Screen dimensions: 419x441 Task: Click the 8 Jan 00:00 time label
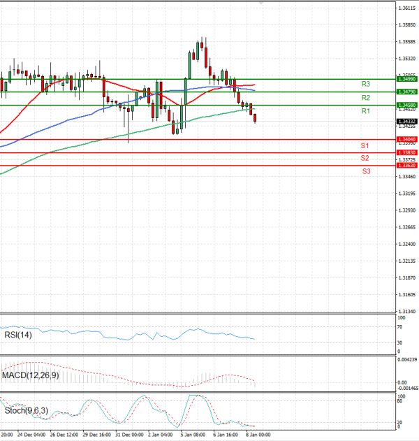coord(258,435)
